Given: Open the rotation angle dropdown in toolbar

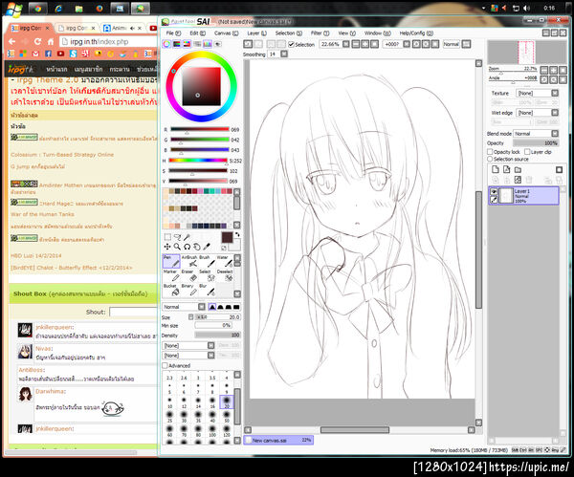Looking at the screenshot, I should click(407, 44).
